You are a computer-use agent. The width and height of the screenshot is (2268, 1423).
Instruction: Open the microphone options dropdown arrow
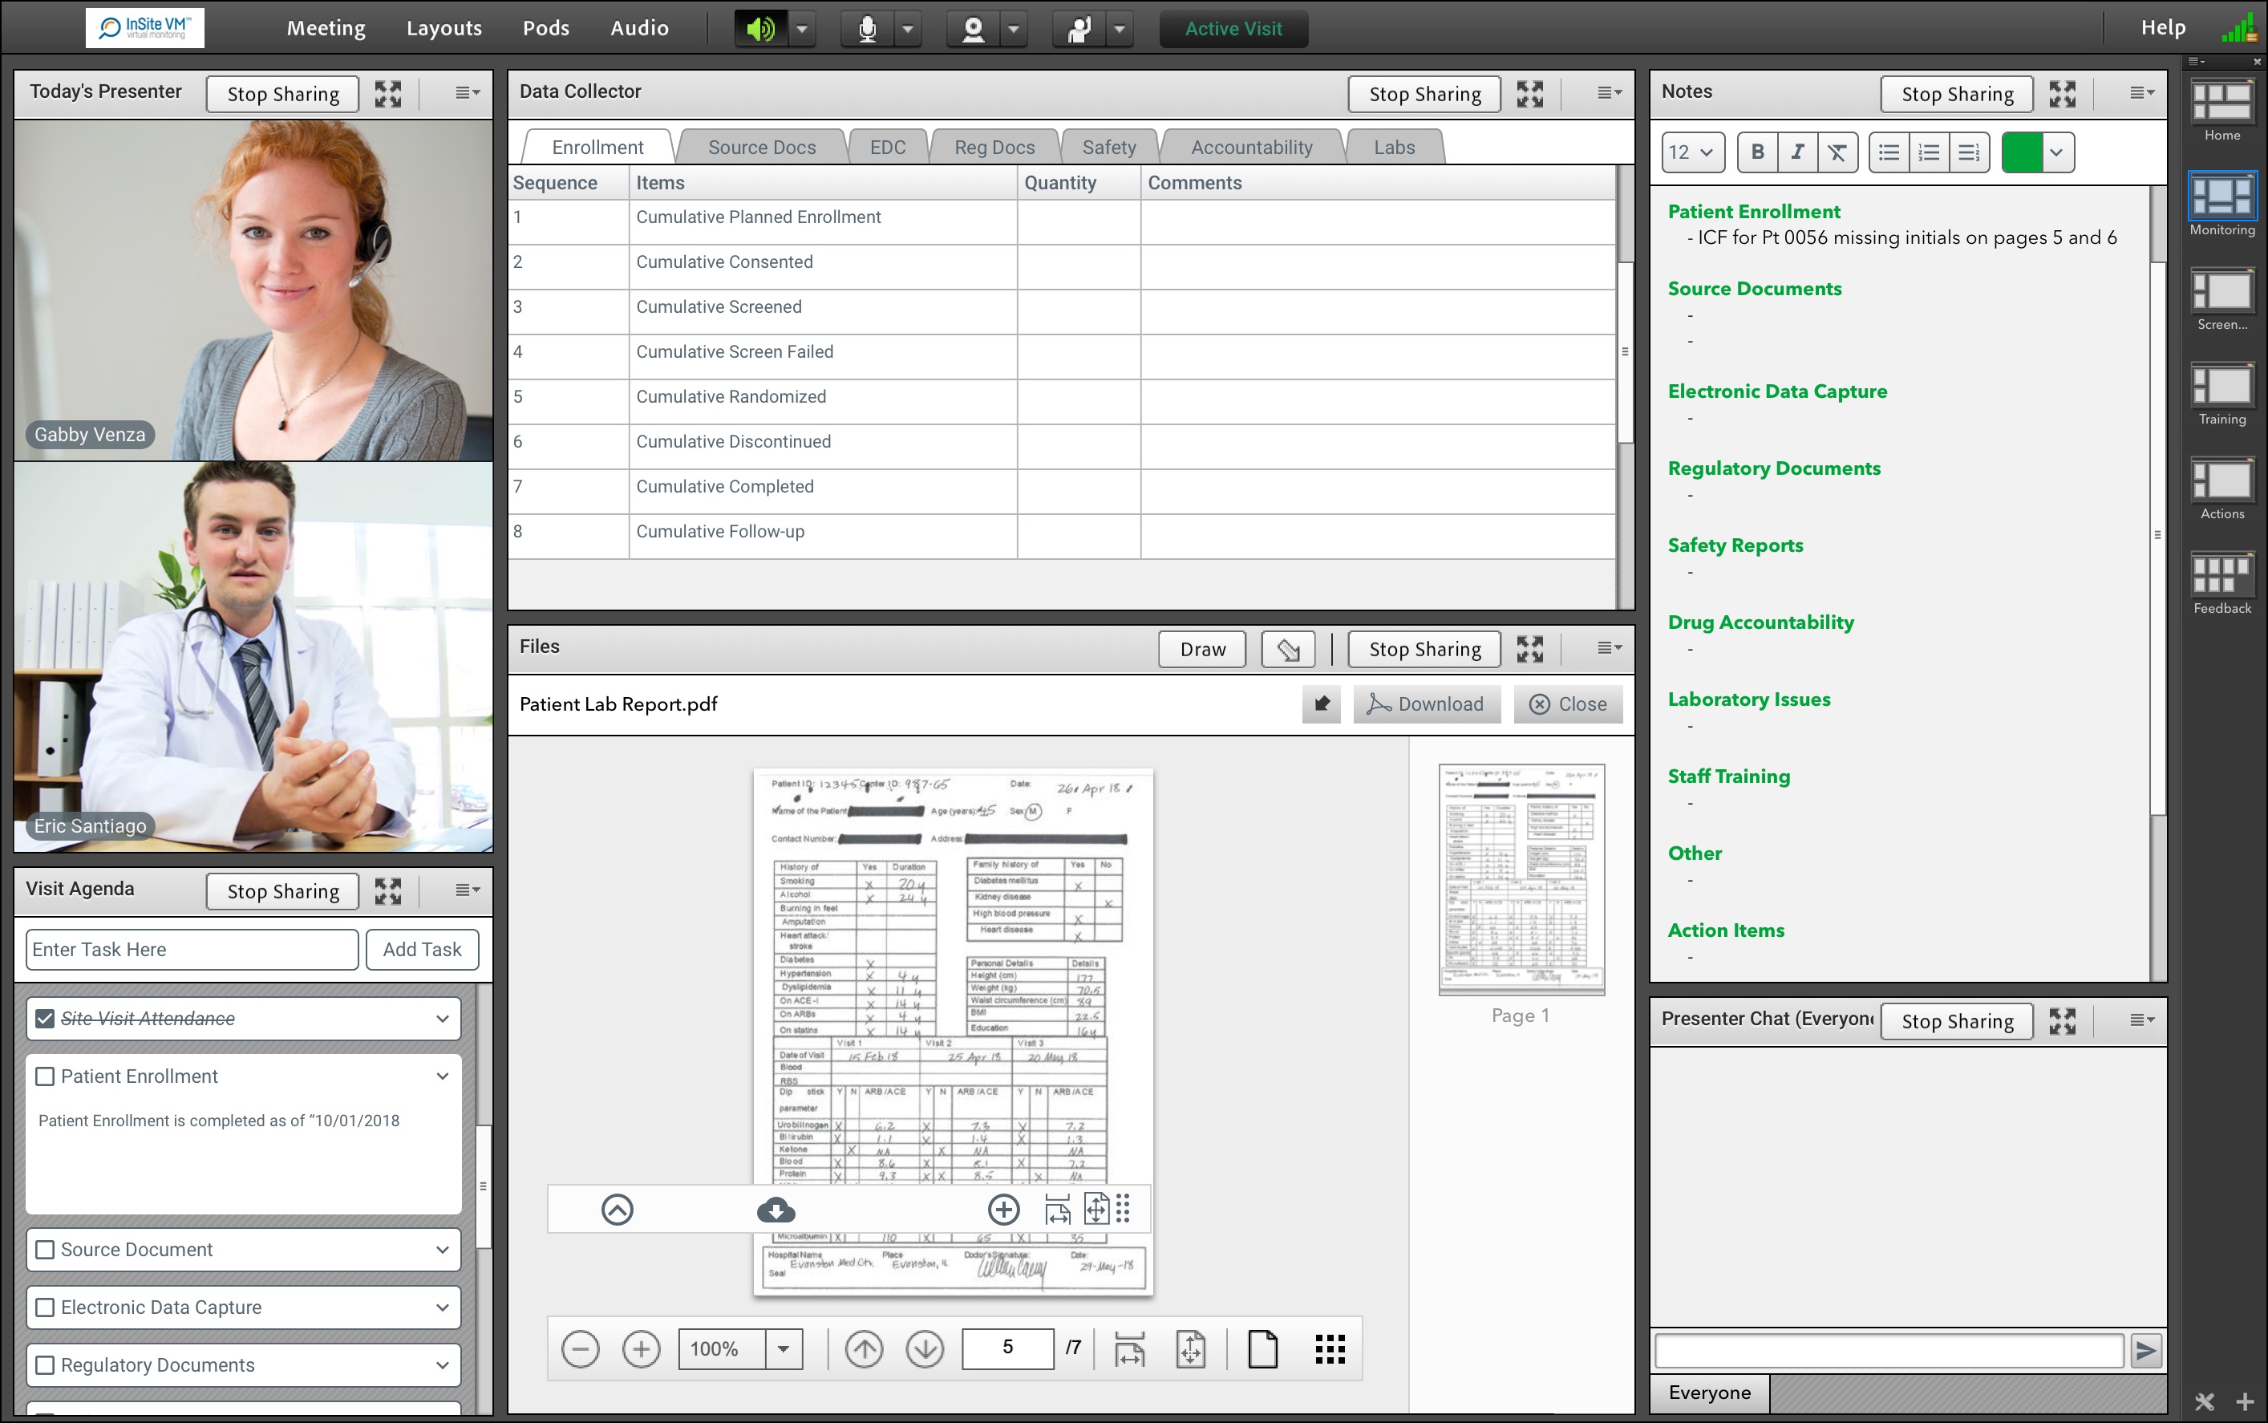point(908,29)
